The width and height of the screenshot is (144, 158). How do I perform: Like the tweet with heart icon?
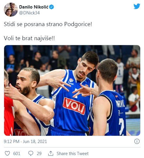coord(7,154)
